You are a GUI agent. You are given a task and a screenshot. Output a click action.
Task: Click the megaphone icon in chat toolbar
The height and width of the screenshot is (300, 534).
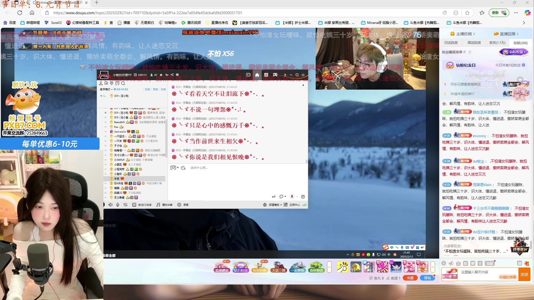click(x=451, y=263)
